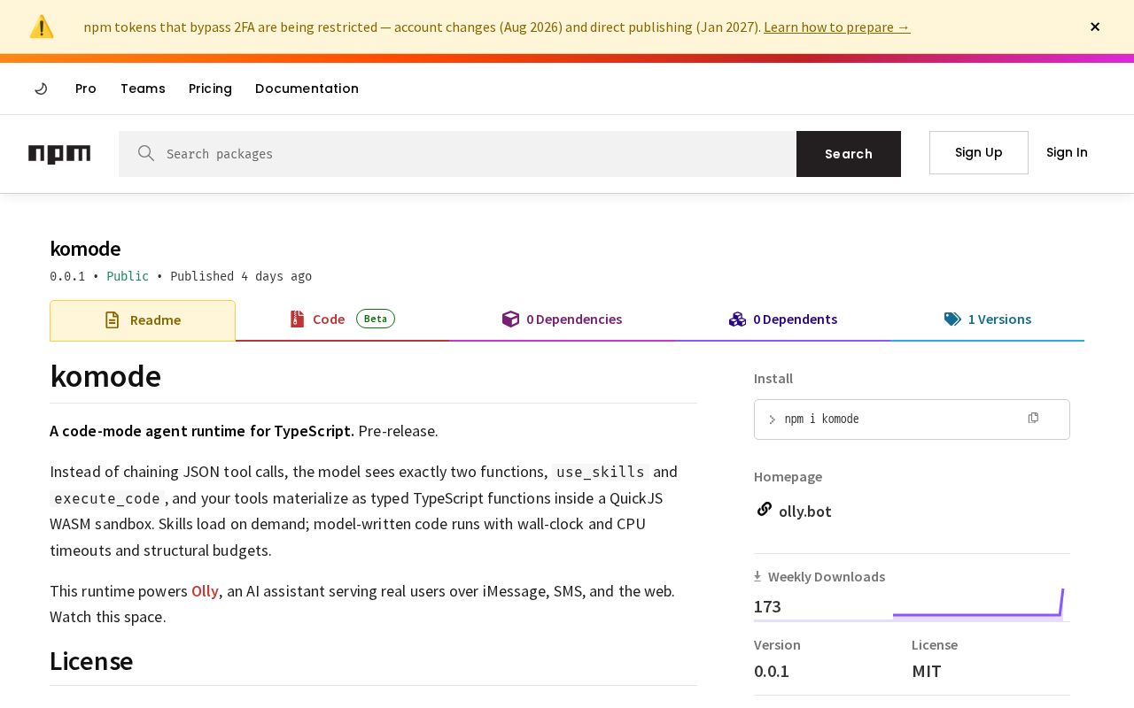Click the weekly downloads sparkline chart
This screenshot has height=708, width=1134.
[977, 604]
